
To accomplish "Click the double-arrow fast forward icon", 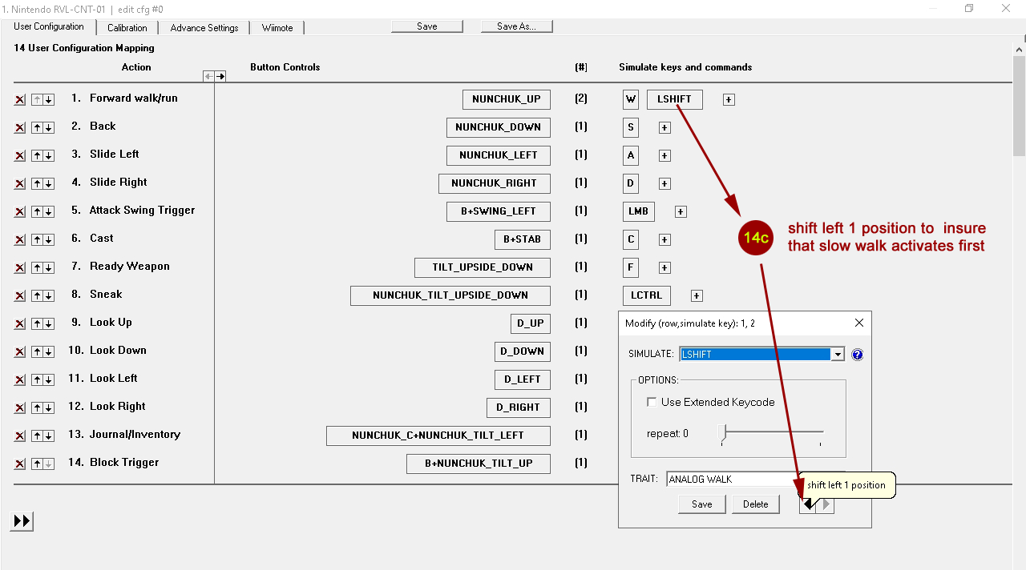I will pyautogui.click(x=22, y=521).
